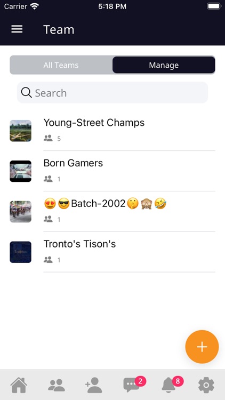Screen dimensions: 225x400
Task: Tap the Batch-2002 cycling thumbnail
Action: [21, 212]
